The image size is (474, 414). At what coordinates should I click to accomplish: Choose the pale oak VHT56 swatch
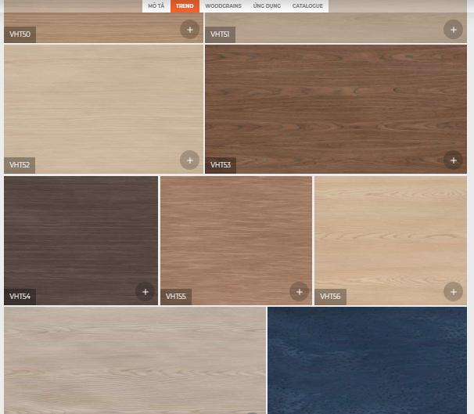pos(390,235)
